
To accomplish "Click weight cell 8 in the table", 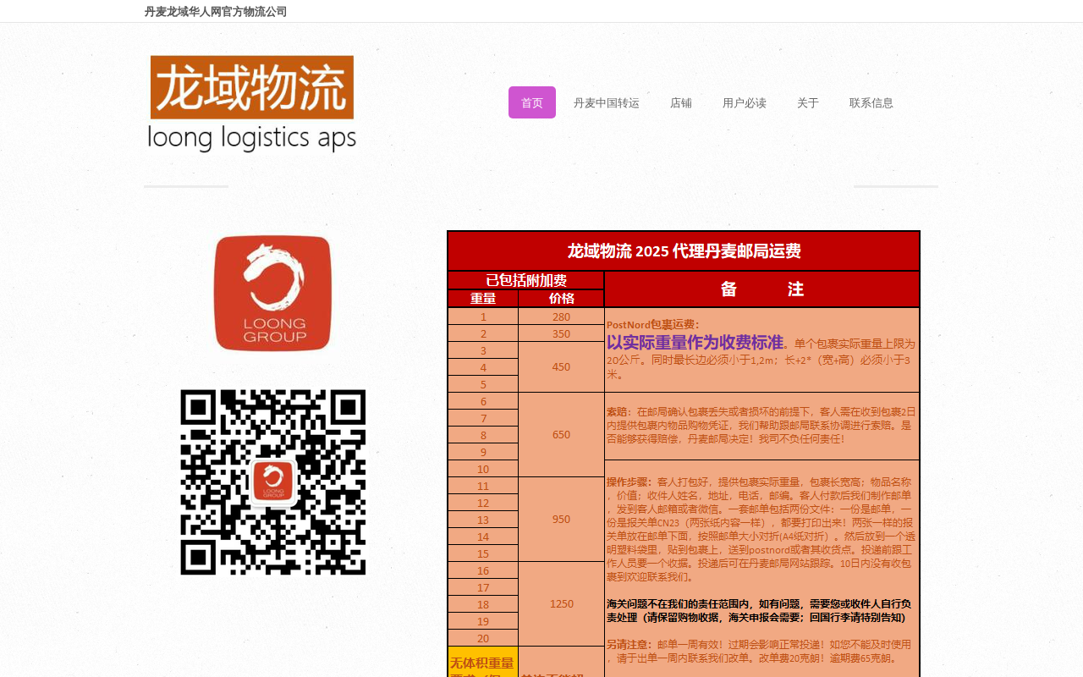I will pos(483,435).
